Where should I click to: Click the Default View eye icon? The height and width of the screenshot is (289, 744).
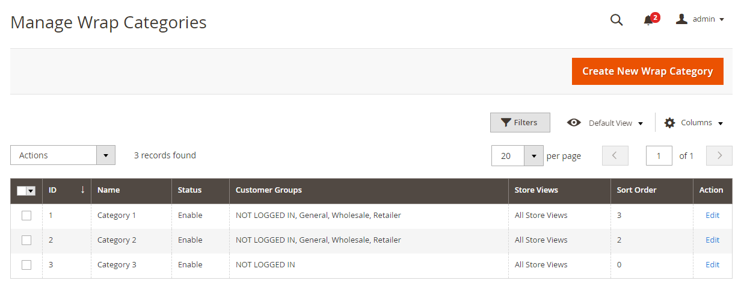(574, 123)
